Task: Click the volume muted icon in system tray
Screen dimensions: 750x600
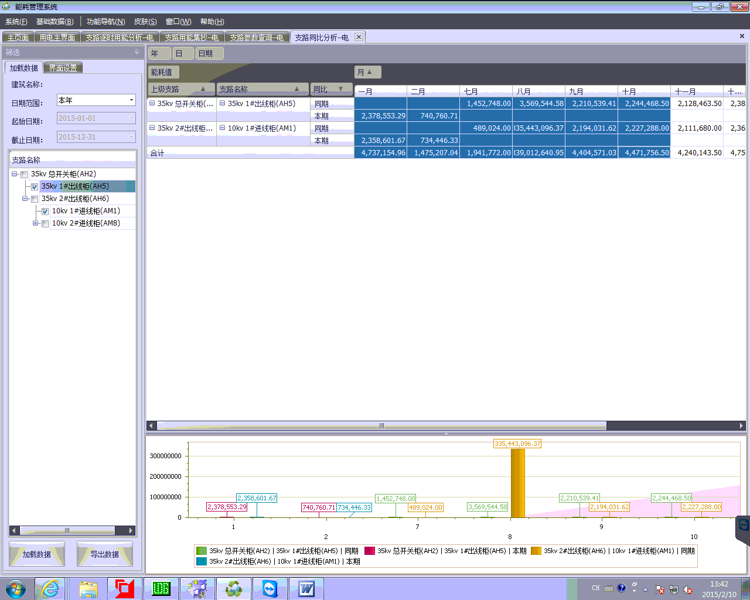Action: click(x=688, y=589)
